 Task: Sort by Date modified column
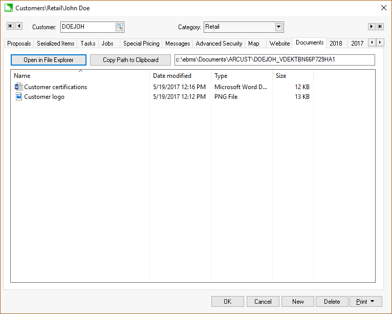click(172, 76)
